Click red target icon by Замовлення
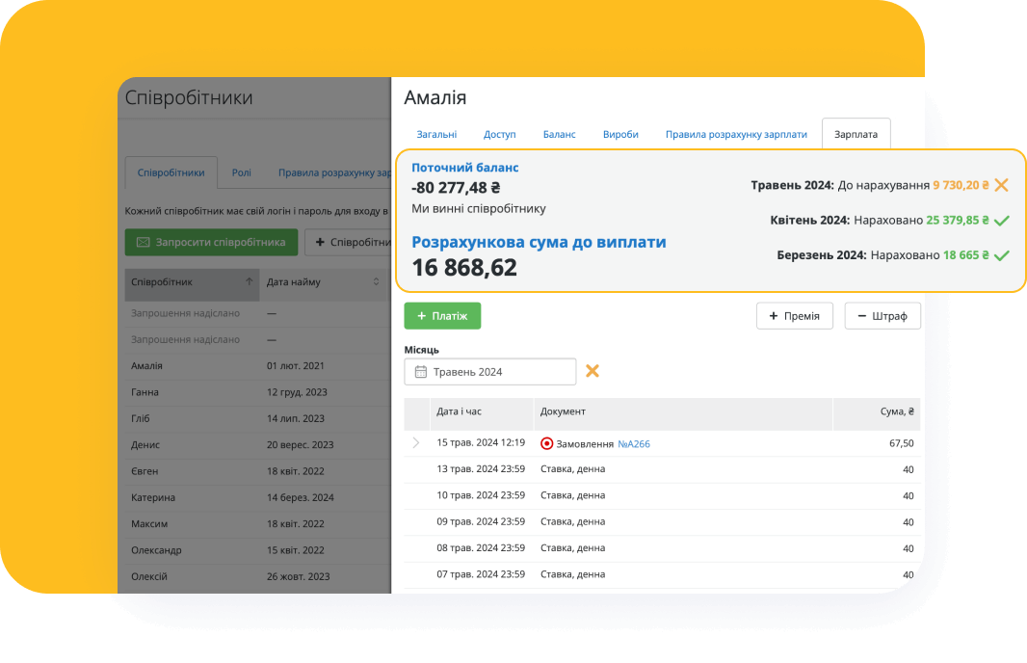Image resolution: width=1027 pixels, height=663 pixels. click(x=547, y=443)
